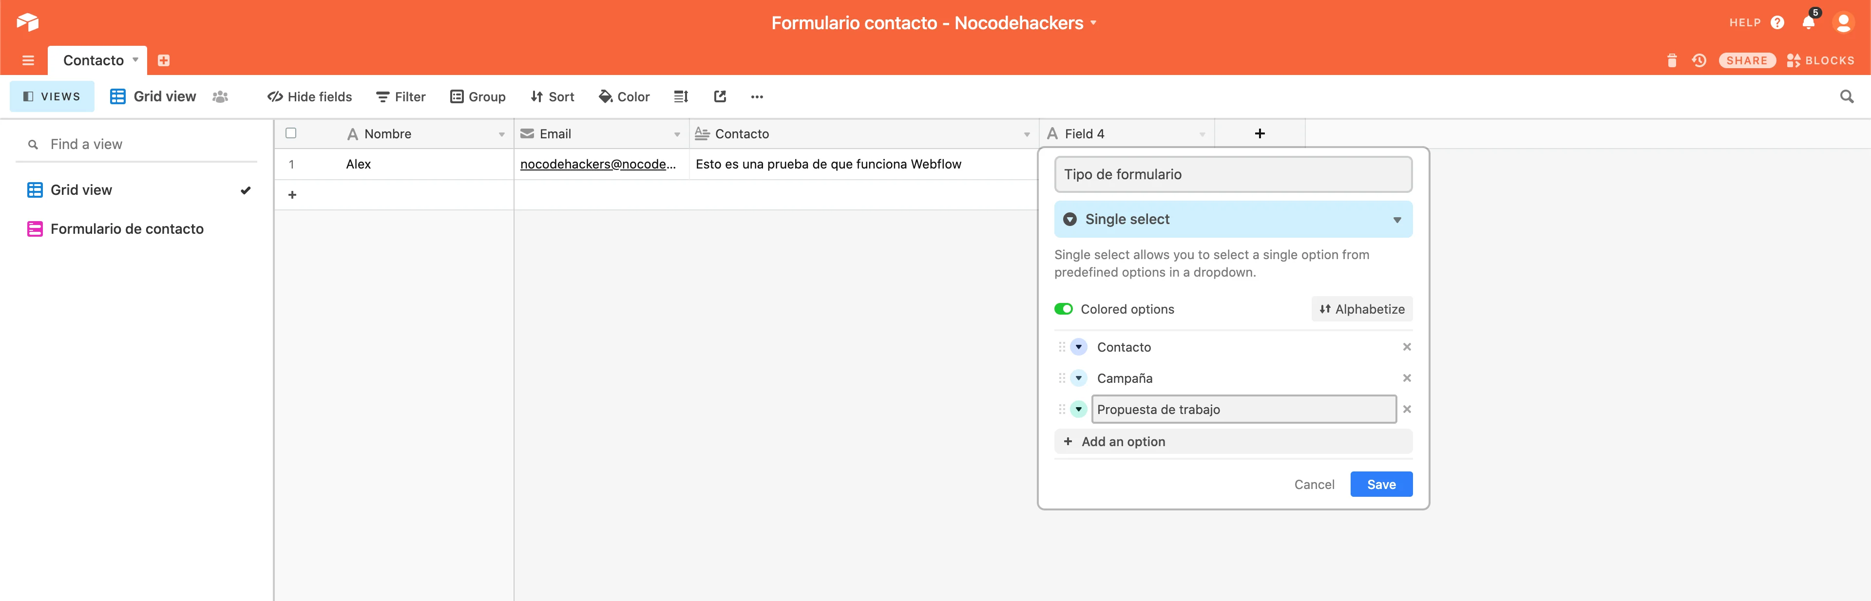
Task: Click the Alphabetize button
Action: (1361, 309)
